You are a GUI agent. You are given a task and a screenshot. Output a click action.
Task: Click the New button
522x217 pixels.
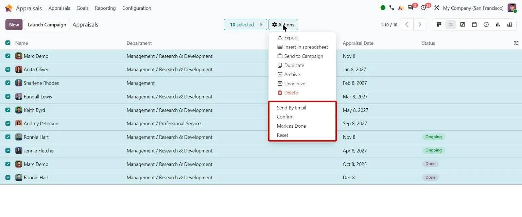point(14,24)
